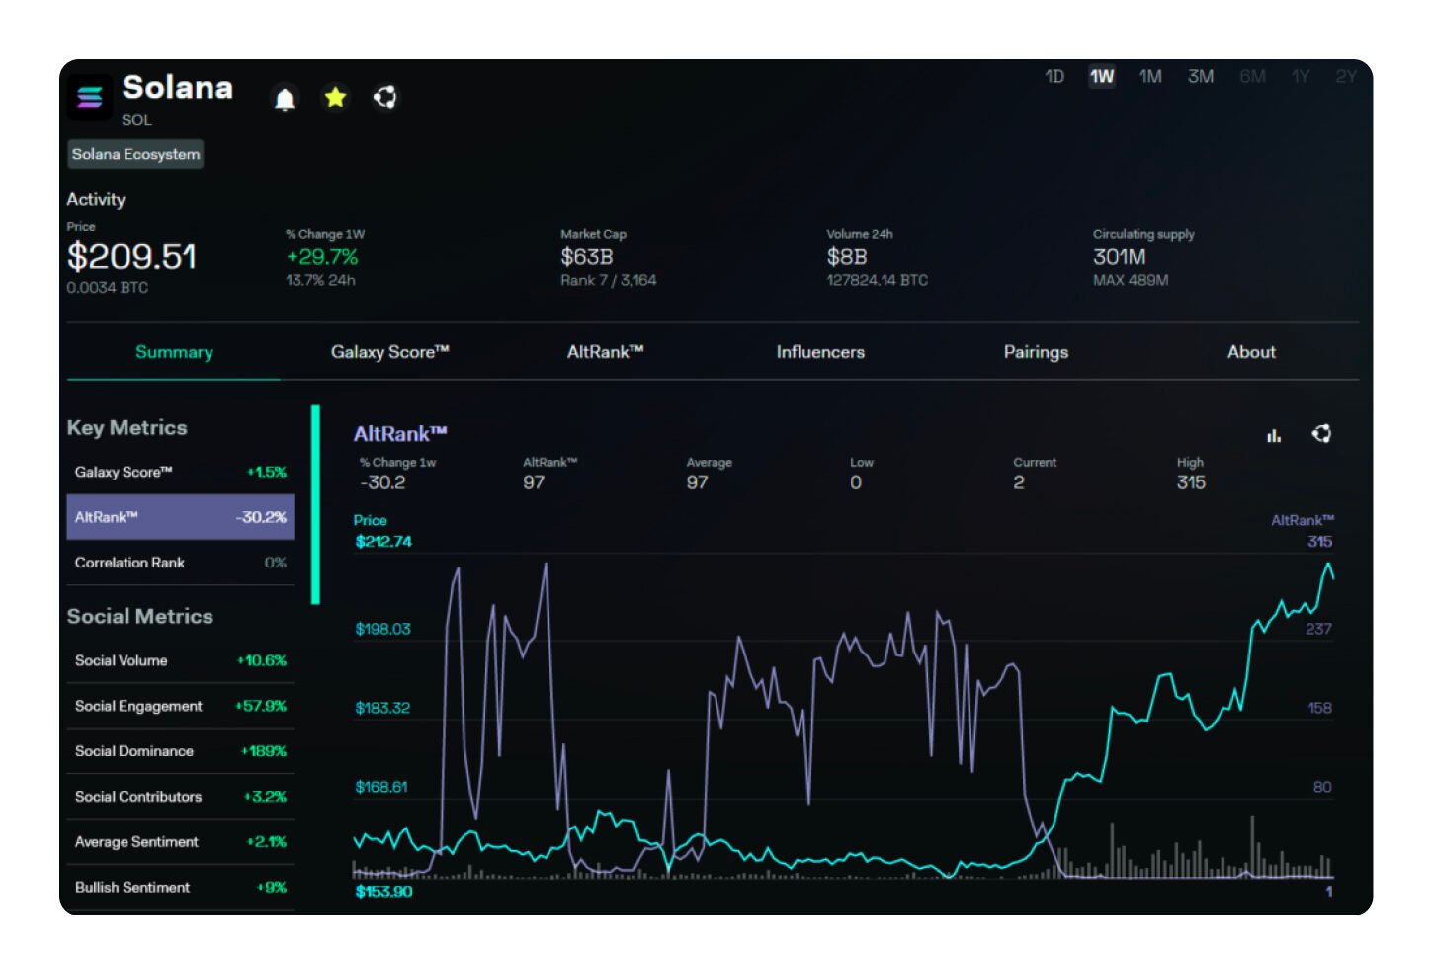This screenshot has width=1433, height=959.
Task: Select the Social Engagement metric
Action: pos(181,706)
